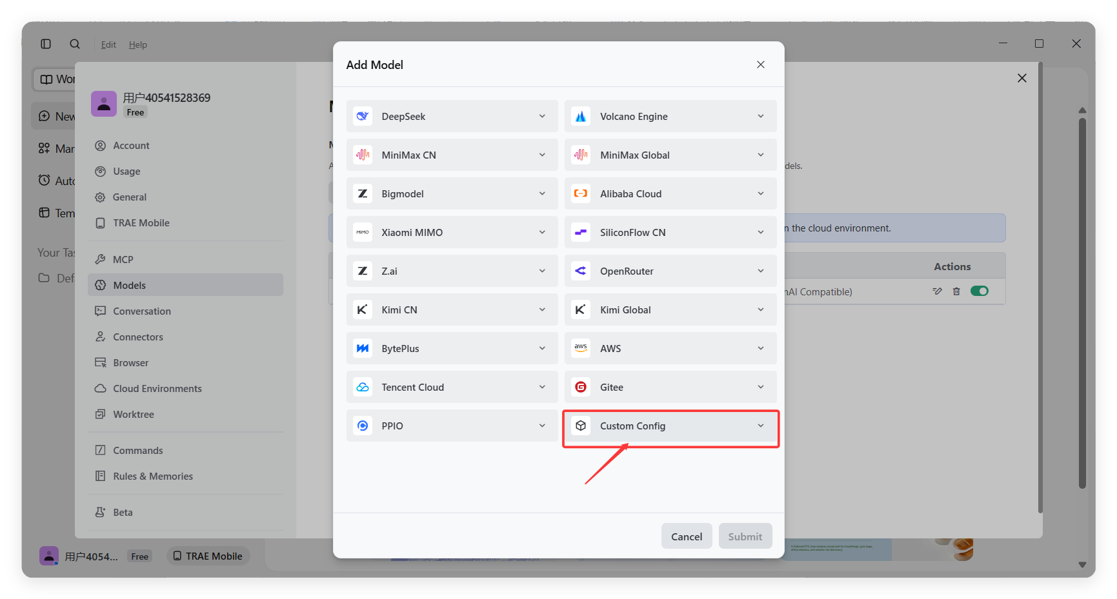
Task: Open TRAE Mobile in settings sidebar
Action: [x=186, y=223]
